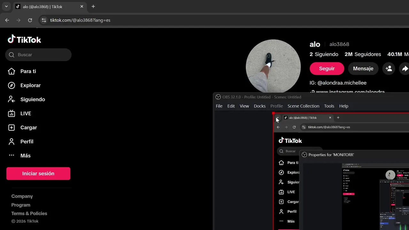Reload the TikTok page
The image size is (409, 230).
pyautogui.click(x=30, y=20)
